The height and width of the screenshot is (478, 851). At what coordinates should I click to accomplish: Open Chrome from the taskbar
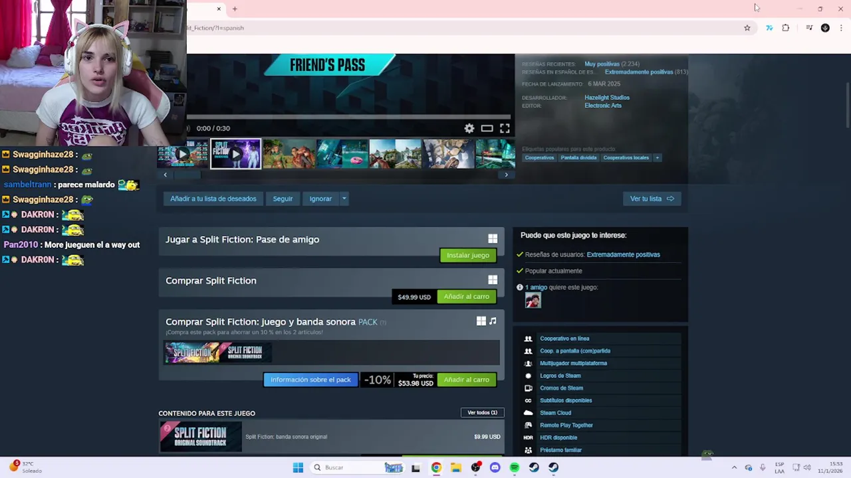436,467
